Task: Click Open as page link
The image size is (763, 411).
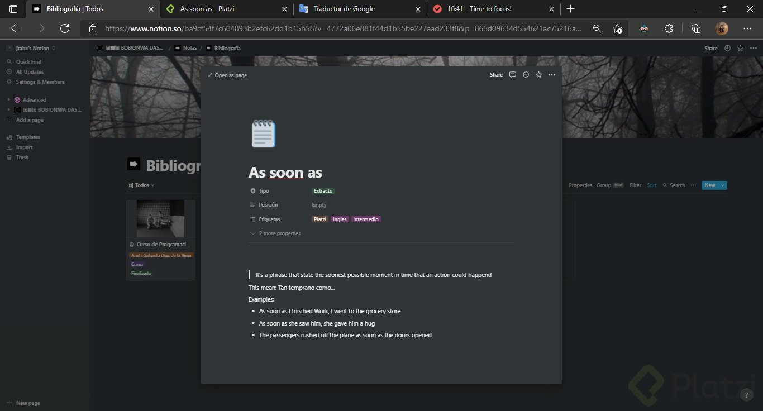Action: click(227, 75)
